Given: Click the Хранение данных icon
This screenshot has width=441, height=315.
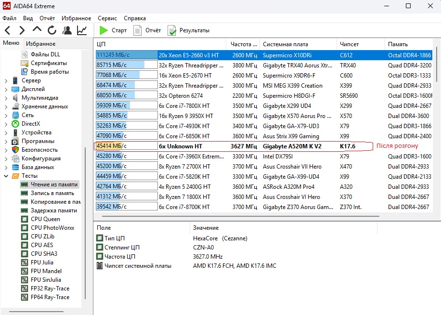Looking at the screenshot, I should click(x=15, y=106).
